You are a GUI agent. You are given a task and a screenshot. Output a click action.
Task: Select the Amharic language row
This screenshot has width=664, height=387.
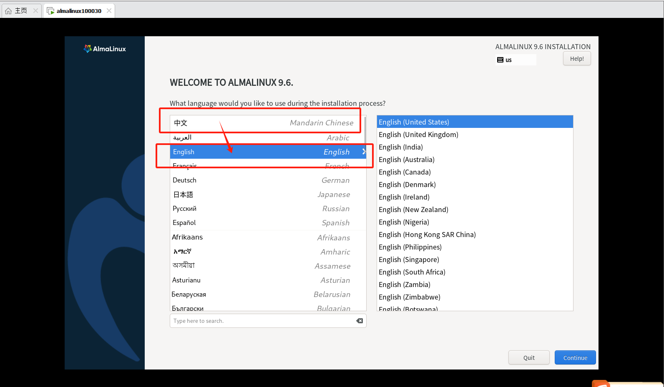click(267, 252)
